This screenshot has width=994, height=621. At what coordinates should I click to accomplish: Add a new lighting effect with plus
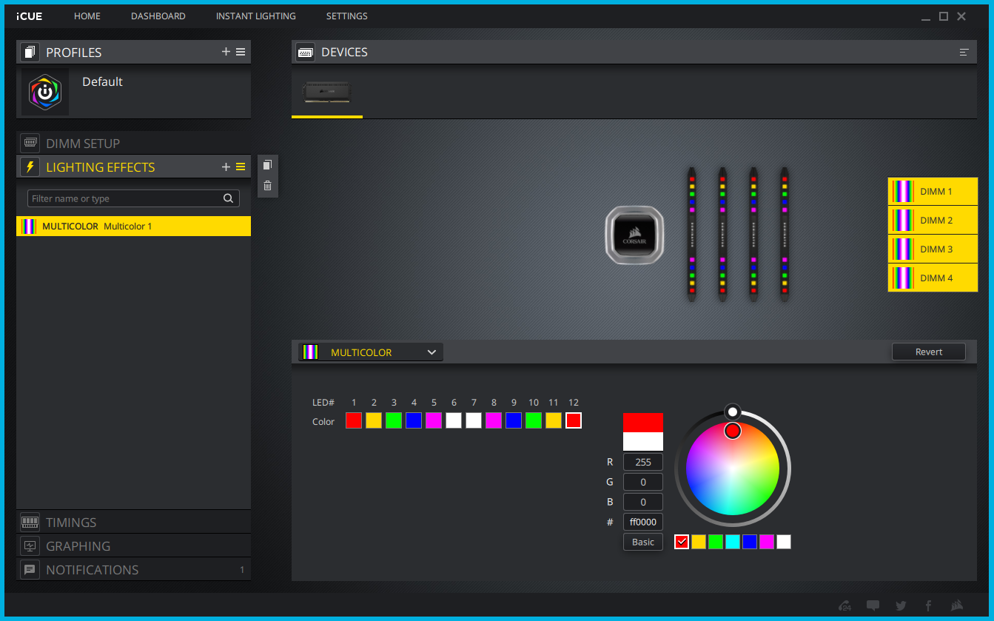click(x=226, y=167)
